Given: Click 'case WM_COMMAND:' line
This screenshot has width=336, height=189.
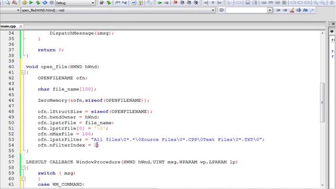Looking at the screenshot, I should click(61, 184).
